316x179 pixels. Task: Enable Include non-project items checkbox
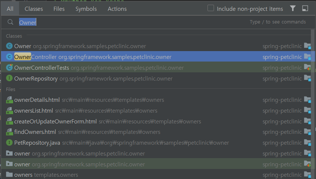pyautogui.click(x=211, y=8)
